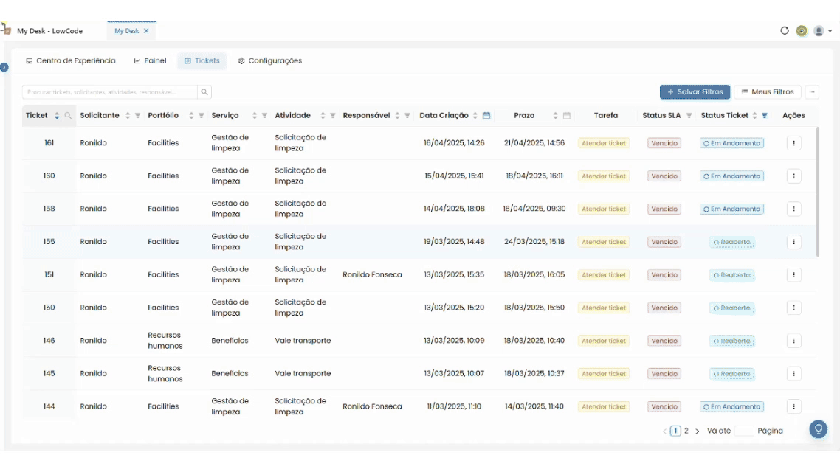Sort by Ticket number
The image size is (840, 472).
click(x=57, y=116)
